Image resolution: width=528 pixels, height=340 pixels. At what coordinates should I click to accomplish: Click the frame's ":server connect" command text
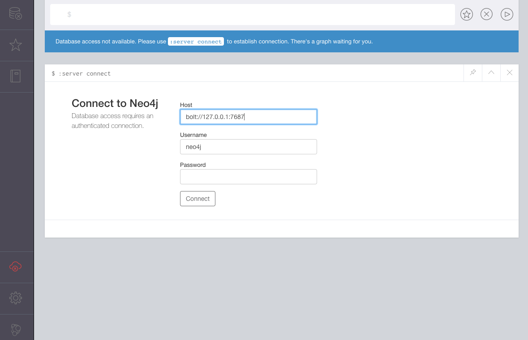click(85, 73)
